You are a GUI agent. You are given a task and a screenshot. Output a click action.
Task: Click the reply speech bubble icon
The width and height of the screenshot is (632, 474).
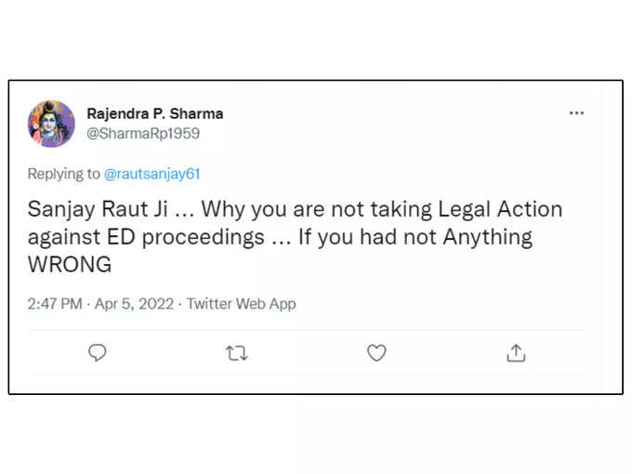[x=98, y=352]
